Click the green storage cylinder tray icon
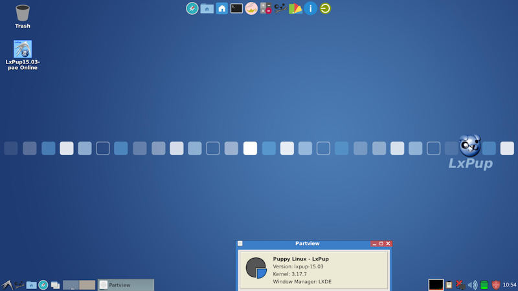The image size is (518, 291). coord(484,285)
